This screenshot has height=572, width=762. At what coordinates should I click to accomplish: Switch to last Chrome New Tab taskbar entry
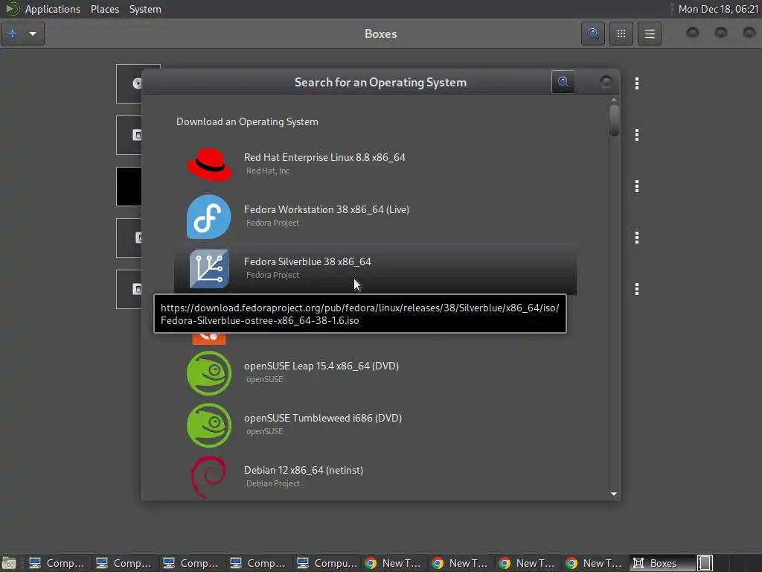(595, 563)
